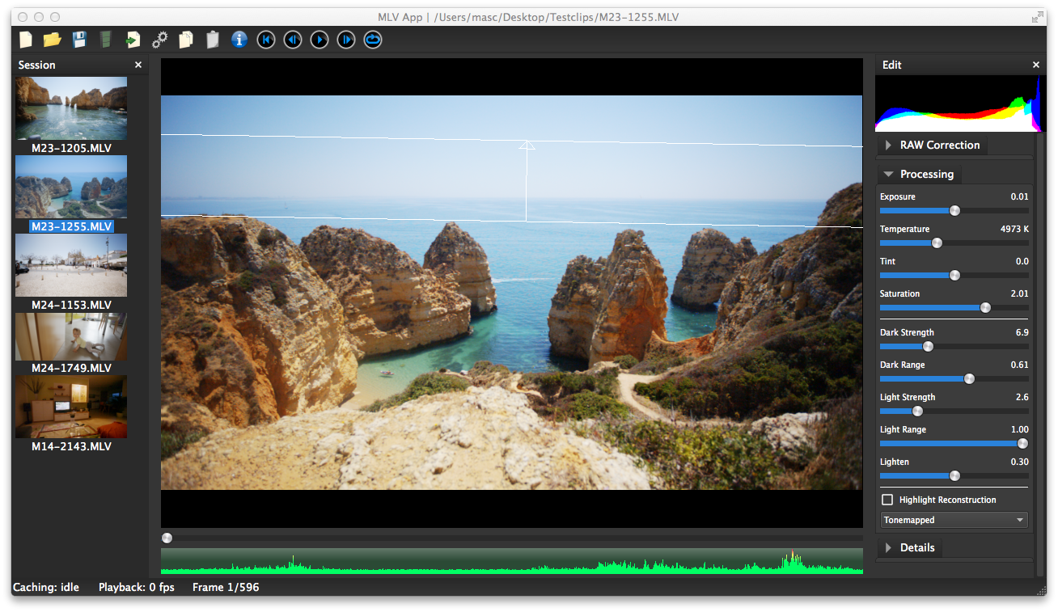Start playback with the play button
This screenshot has width=1058, height=612.
320,39
